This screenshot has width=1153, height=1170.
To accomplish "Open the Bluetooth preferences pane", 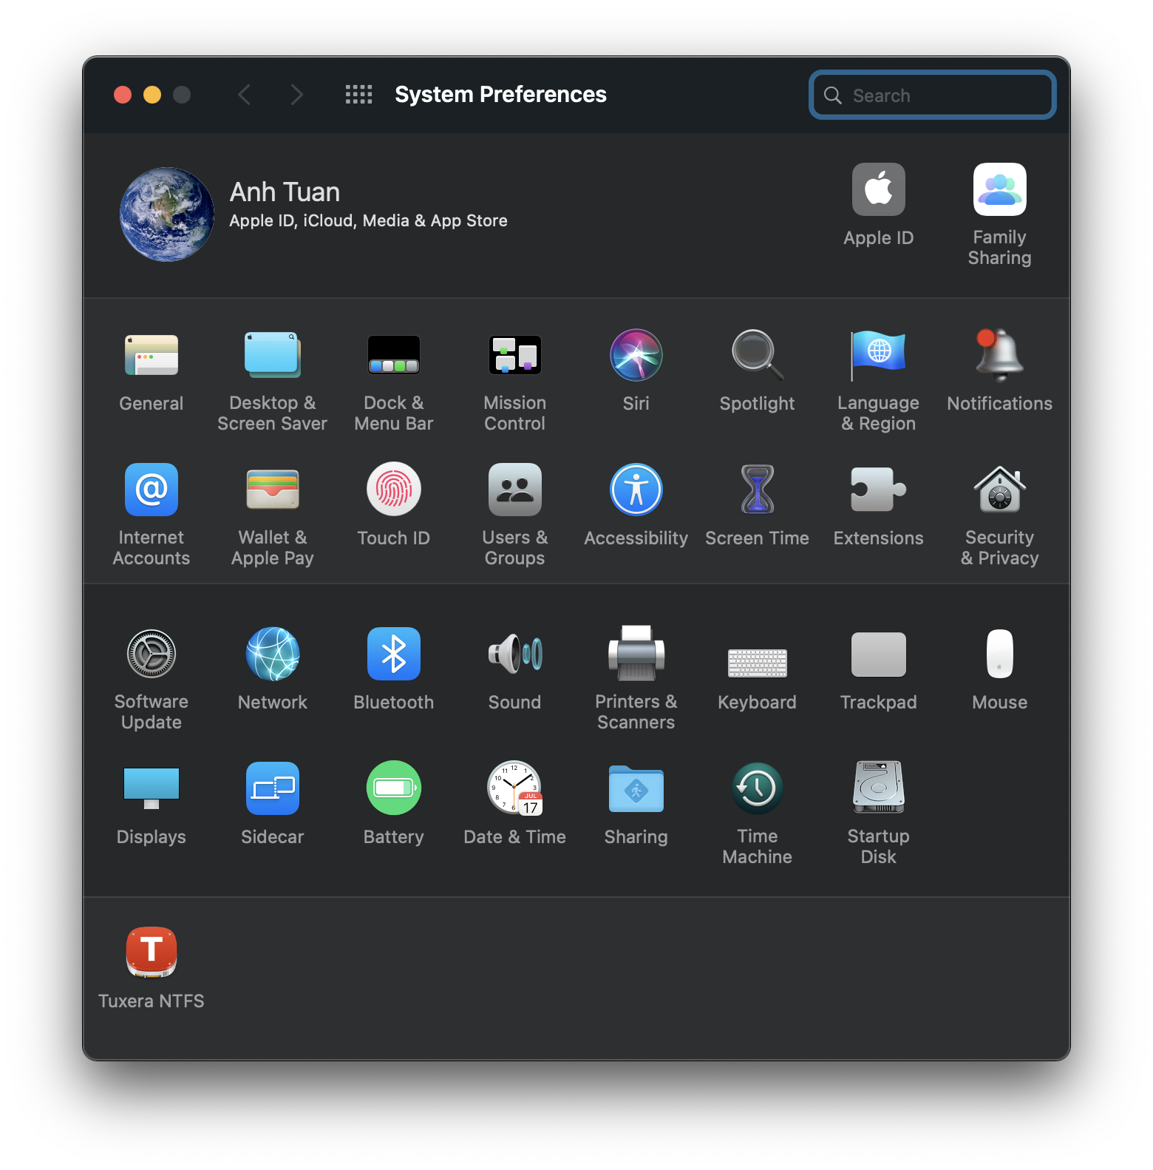I will (393, 655).
